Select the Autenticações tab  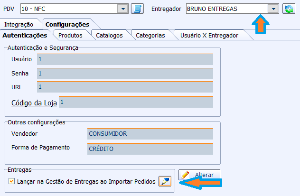25,35
